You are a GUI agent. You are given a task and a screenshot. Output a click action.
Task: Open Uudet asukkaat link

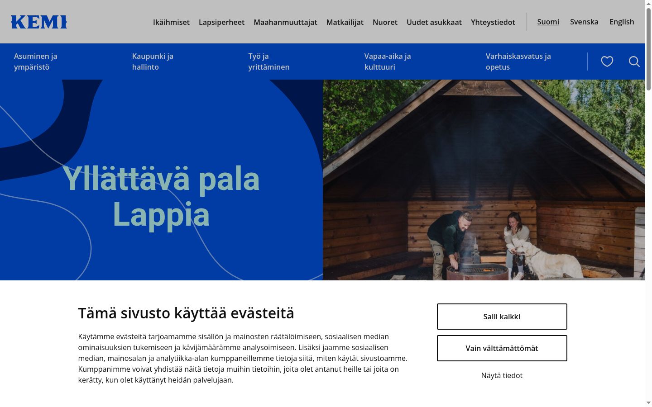[434, 22]
